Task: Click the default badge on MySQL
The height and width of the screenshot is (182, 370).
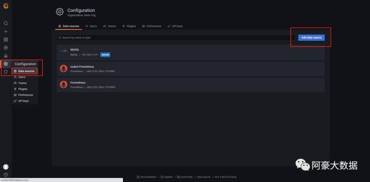Action: pyautogui.click(x=105, y=55)
